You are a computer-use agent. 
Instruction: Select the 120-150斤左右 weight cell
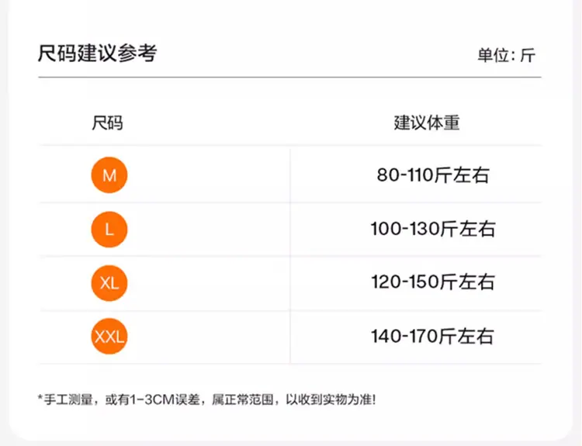pyautogui.click(x=433, y=283)
